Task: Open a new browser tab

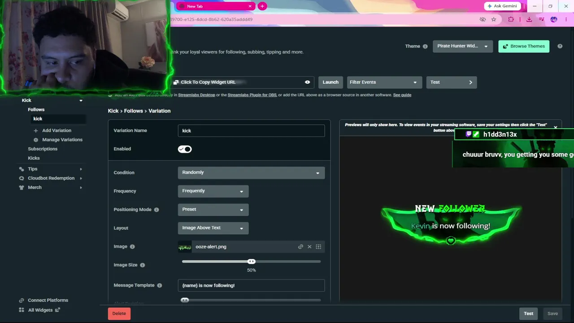Action: 262,6
